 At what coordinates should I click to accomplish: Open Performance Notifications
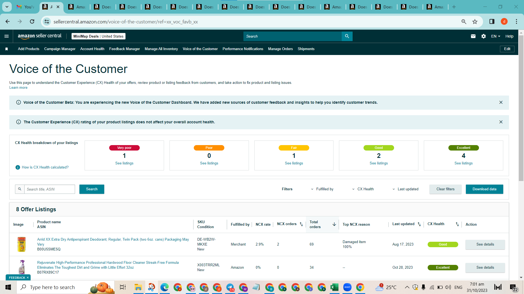tap(243, 49)
